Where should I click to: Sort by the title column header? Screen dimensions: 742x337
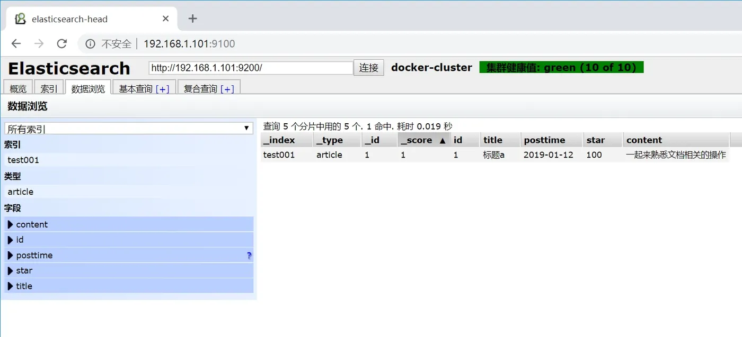click(x=500, y=140)
